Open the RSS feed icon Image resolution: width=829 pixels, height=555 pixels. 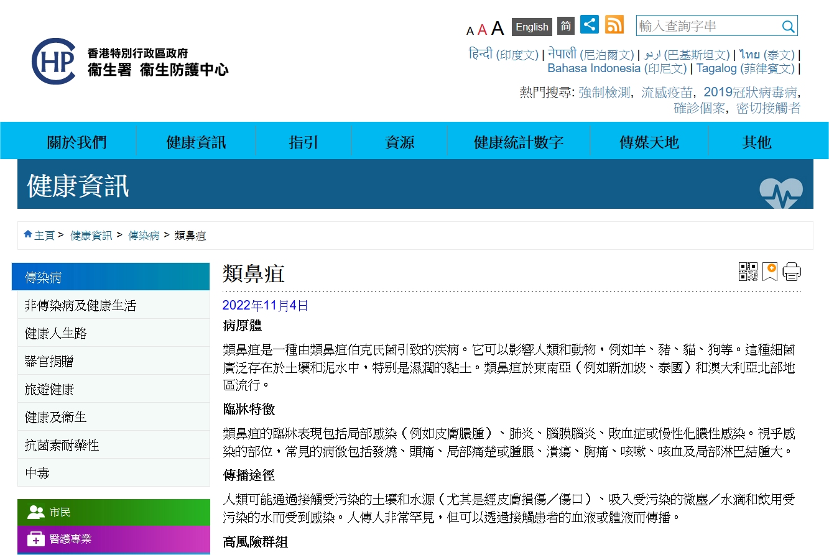(614, 25)
